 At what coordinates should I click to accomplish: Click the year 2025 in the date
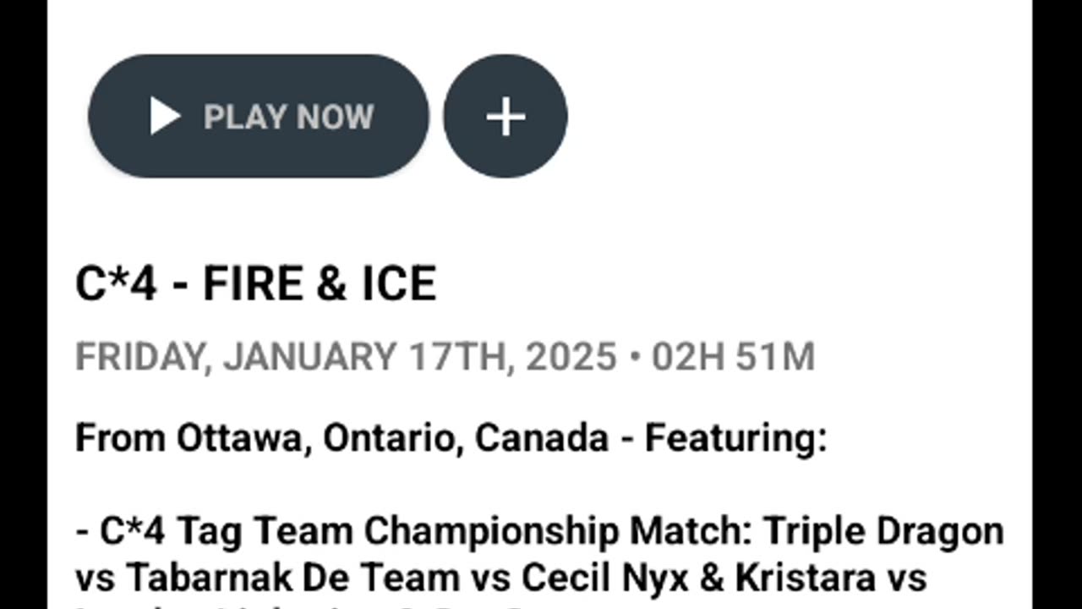(571, 357)
